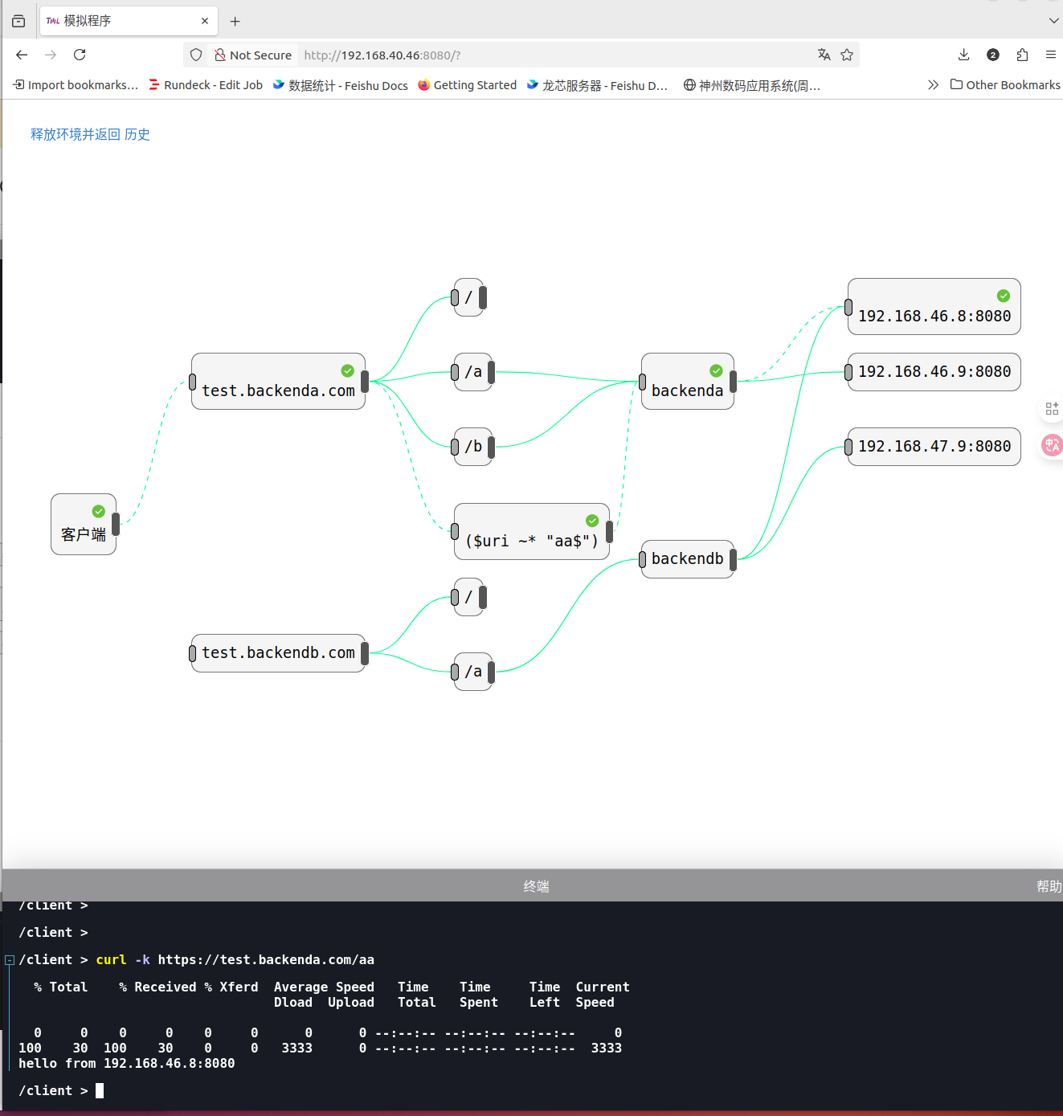1063x1116 pixels.
Task: Click the green check on backenda node
Action: tap(716, 370)
